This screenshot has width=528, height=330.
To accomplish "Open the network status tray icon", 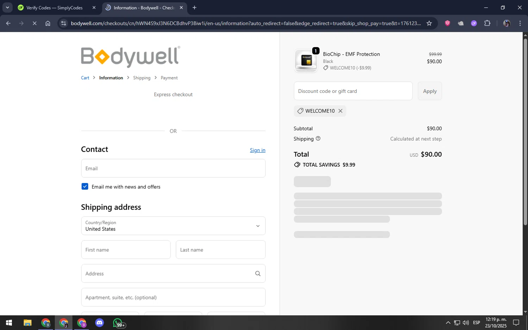I will 457,323.
